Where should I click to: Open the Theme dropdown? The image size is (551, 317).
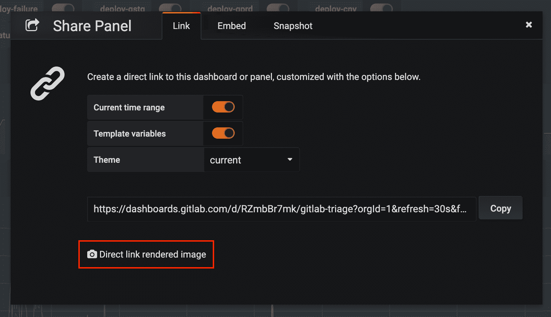[x=251, y=160]
